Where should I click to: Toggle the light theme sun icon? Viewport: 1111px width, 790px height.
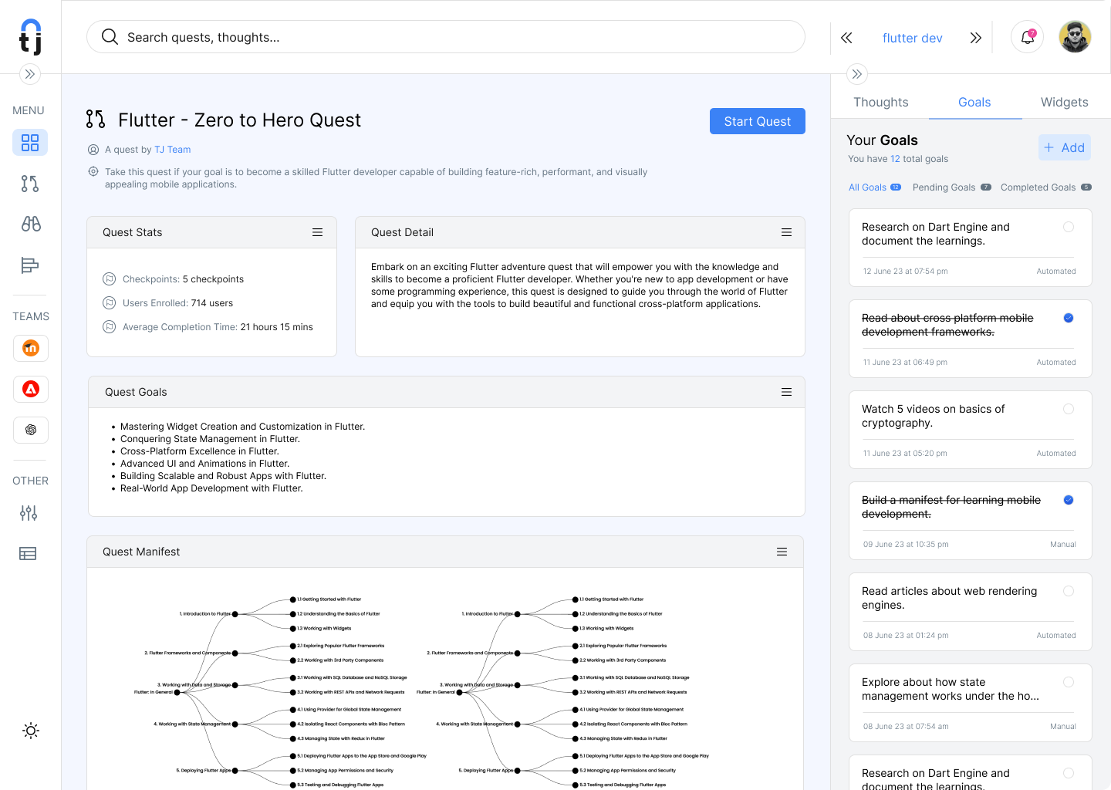pyautogui.click(x=31, y=731)
